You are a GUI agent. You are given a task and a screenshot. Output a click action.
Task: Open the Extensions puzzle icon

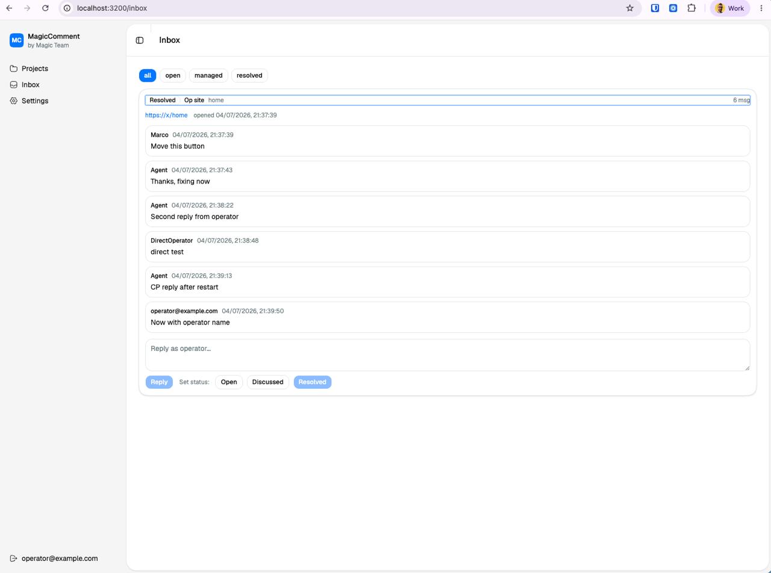tap(691, 8)
